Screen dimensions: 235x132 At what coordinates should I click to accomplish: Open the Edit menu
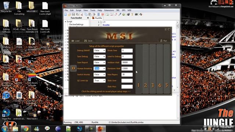tap(72, 10)
